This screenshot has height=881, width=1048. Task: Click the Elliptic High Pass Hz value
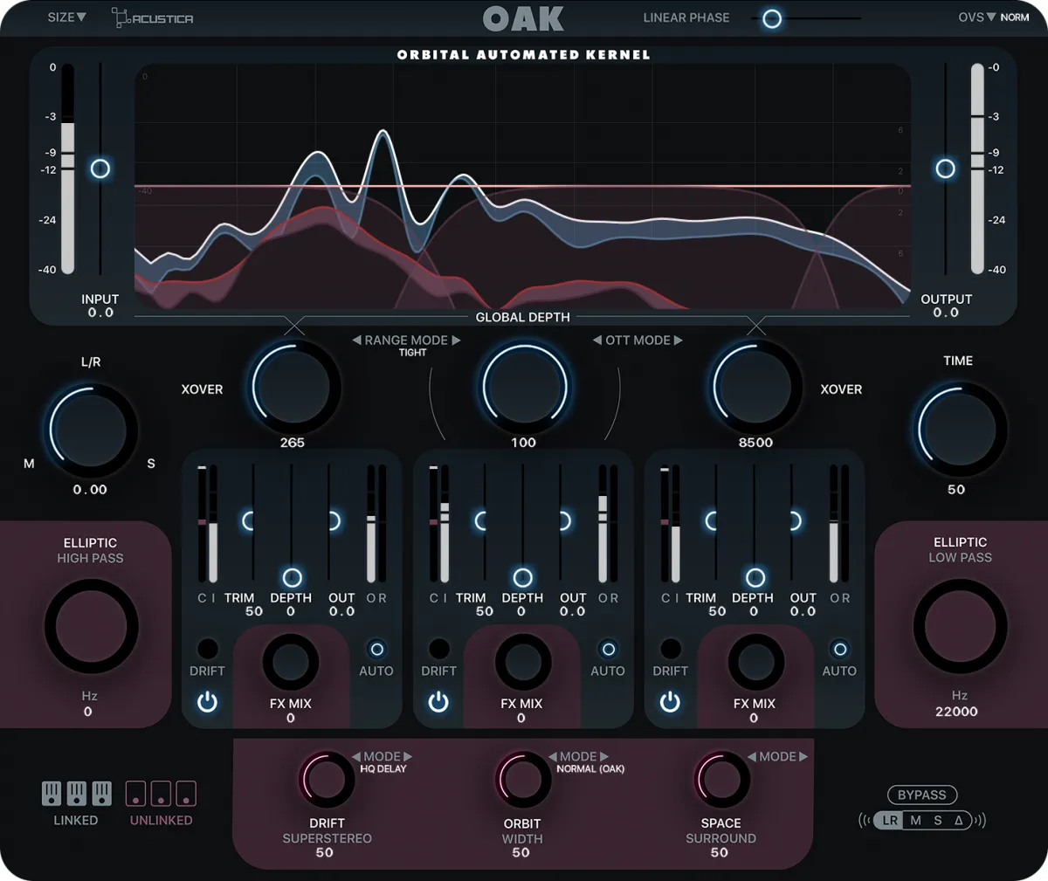(88, 712)
